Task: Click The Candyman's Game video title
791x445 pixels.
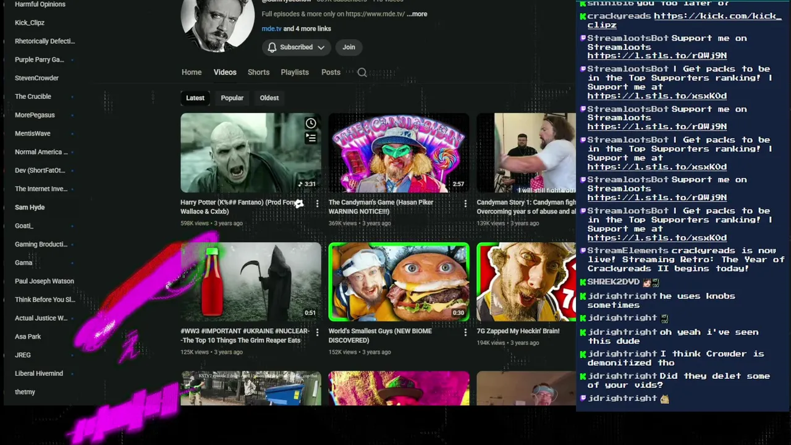Action: click(381, 206)
